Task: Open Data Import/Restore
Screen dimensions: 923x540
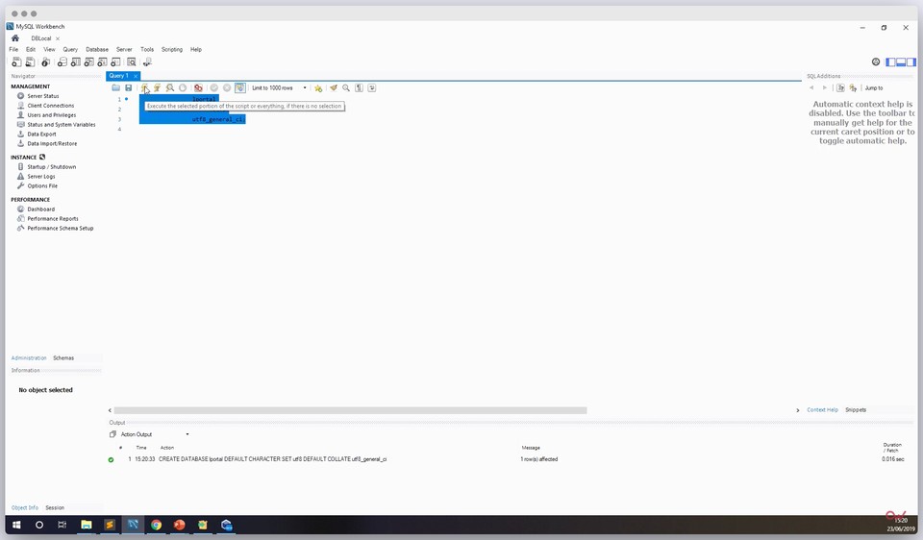Action: tap(52, 143)
